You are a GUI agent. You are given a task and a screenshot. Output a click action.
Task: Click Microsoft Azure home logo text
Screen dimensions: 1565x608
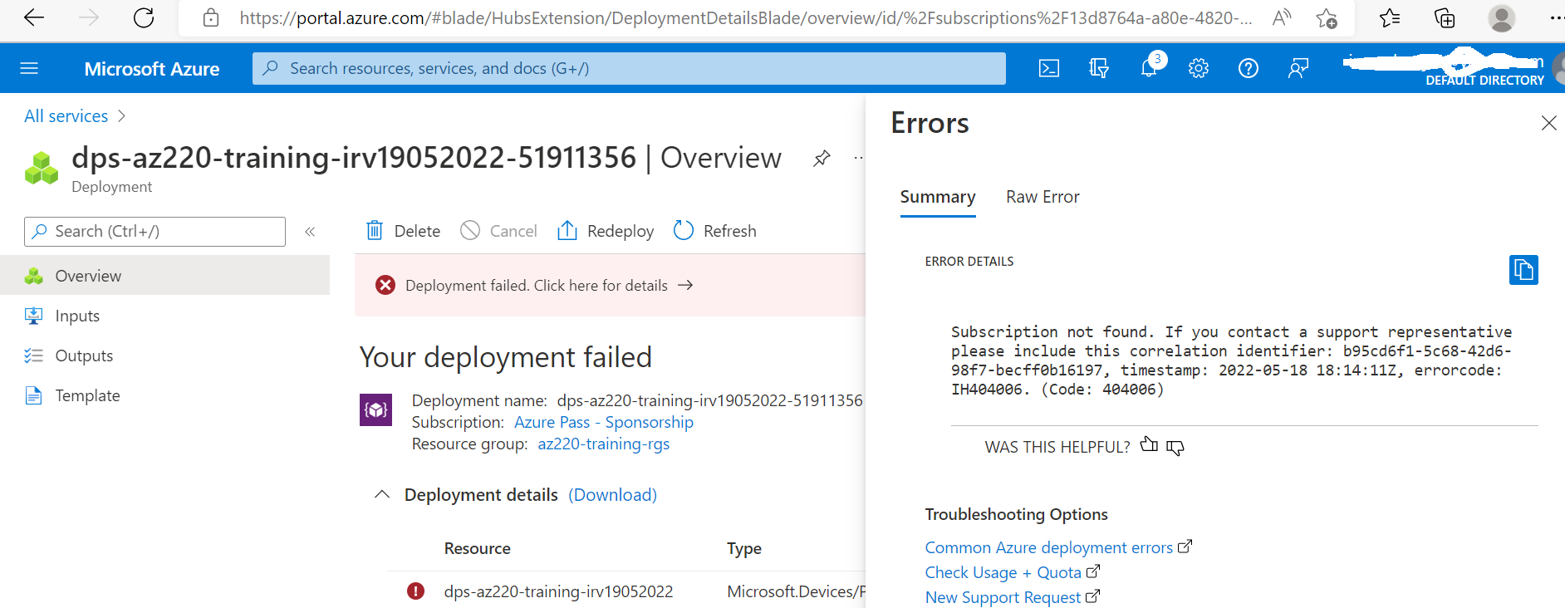152,69
